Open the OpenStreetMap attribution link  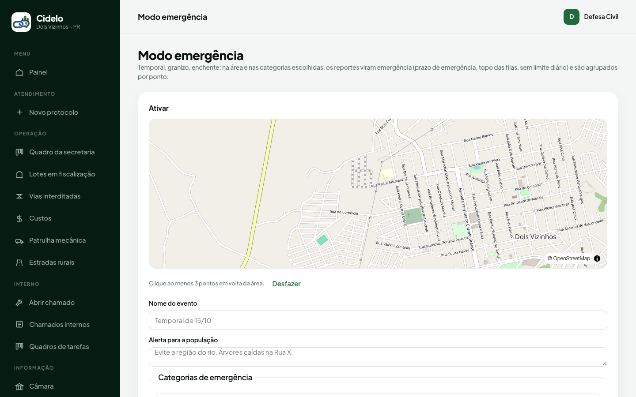572,258
